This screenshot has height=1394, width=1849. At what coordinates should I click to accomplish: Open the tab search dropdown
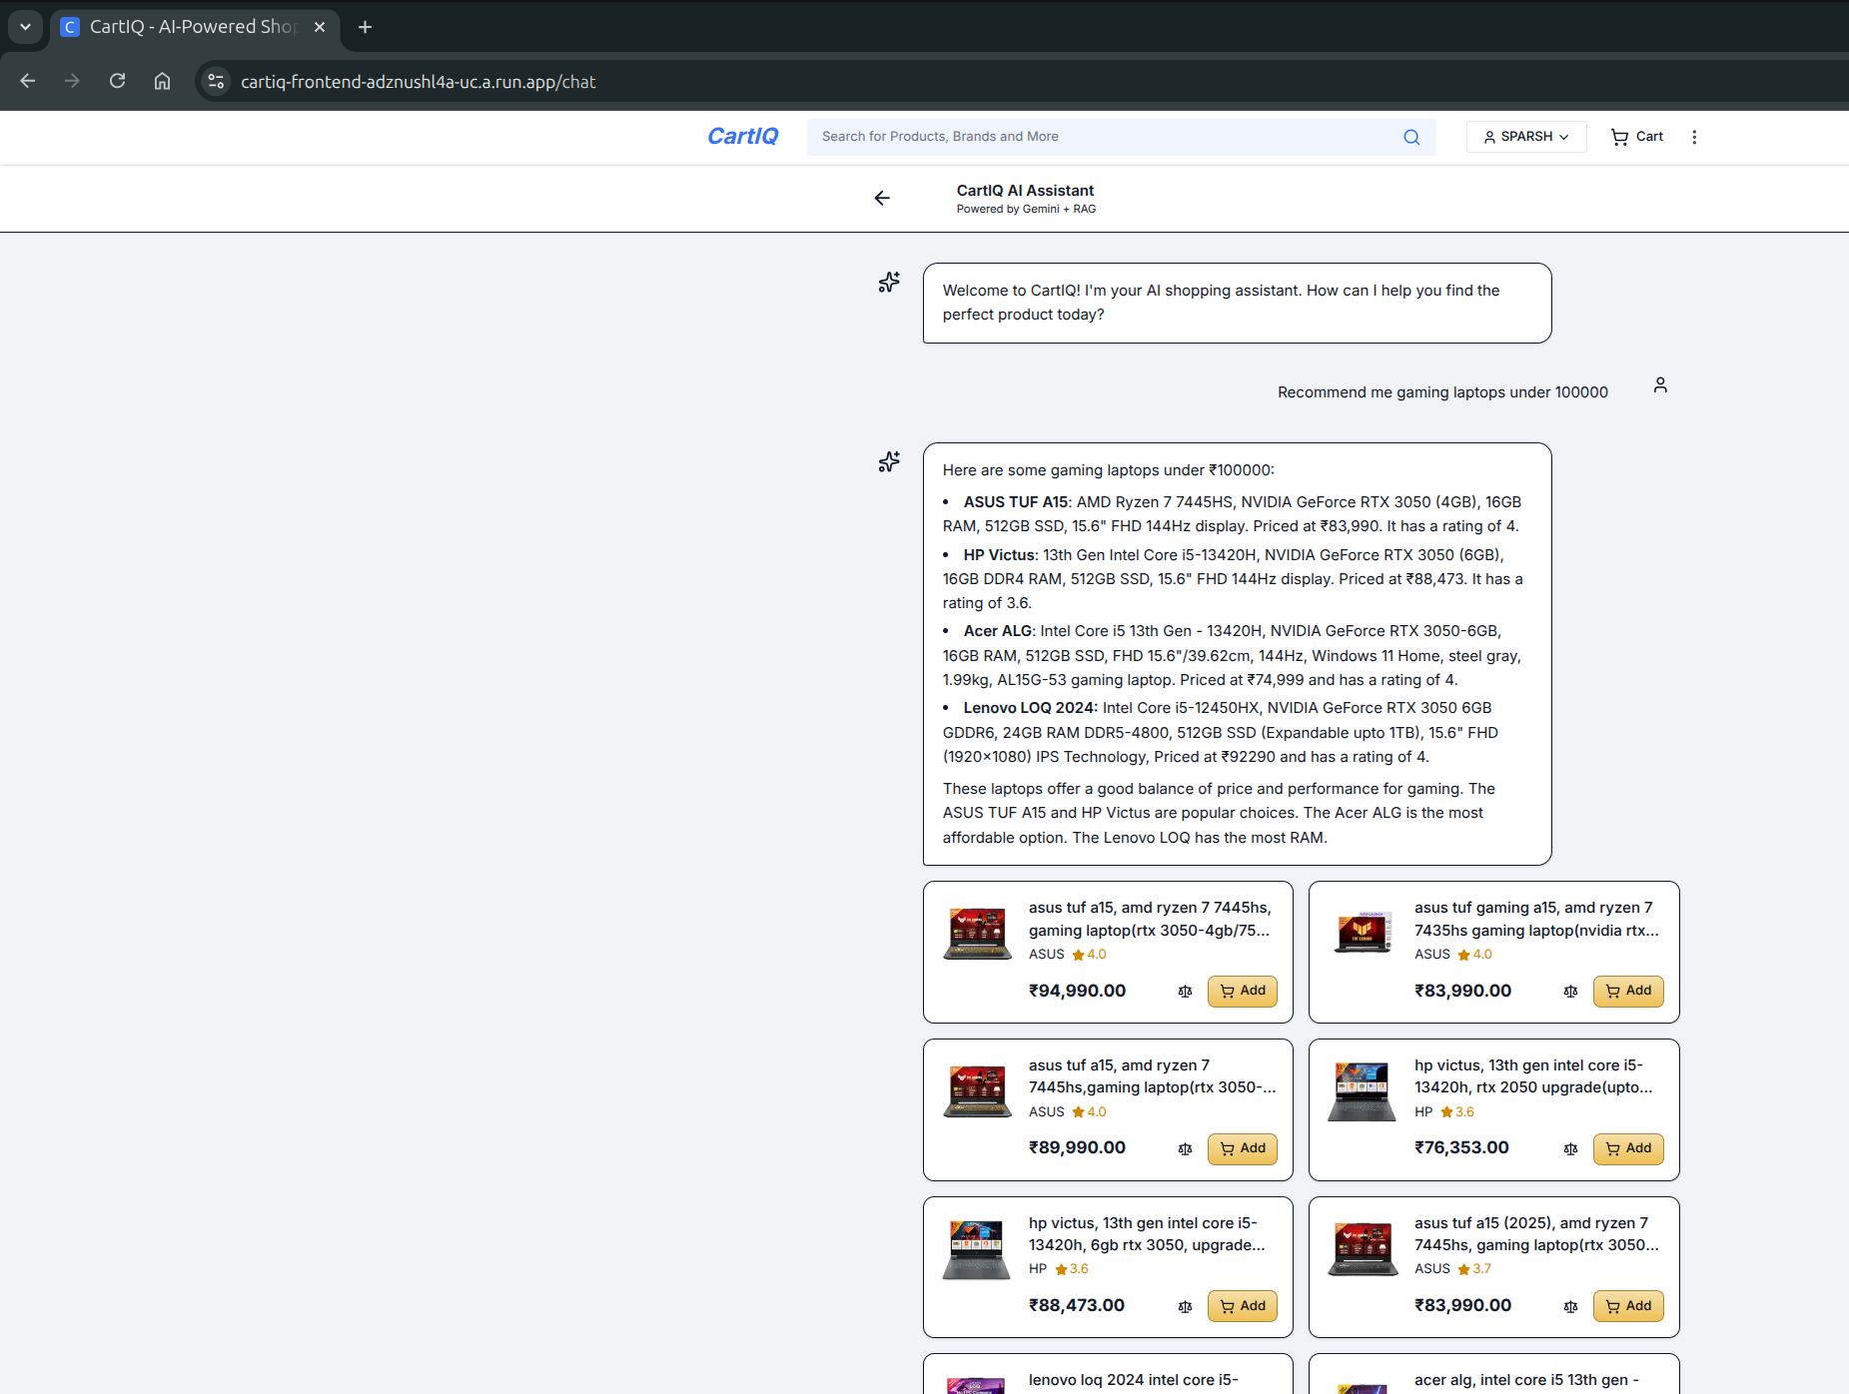[25, 27]
